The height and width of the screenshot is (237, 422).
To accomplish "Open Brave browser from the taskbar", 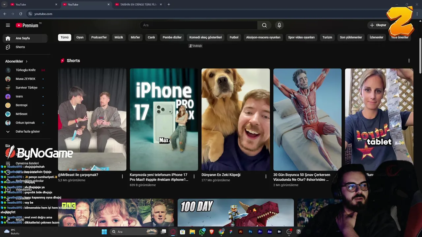I will point(212,232).
